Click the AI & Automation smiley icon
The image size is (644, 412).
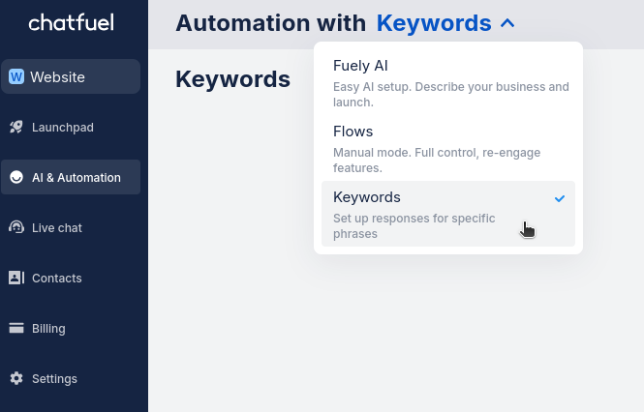click(x=15, y=177)
